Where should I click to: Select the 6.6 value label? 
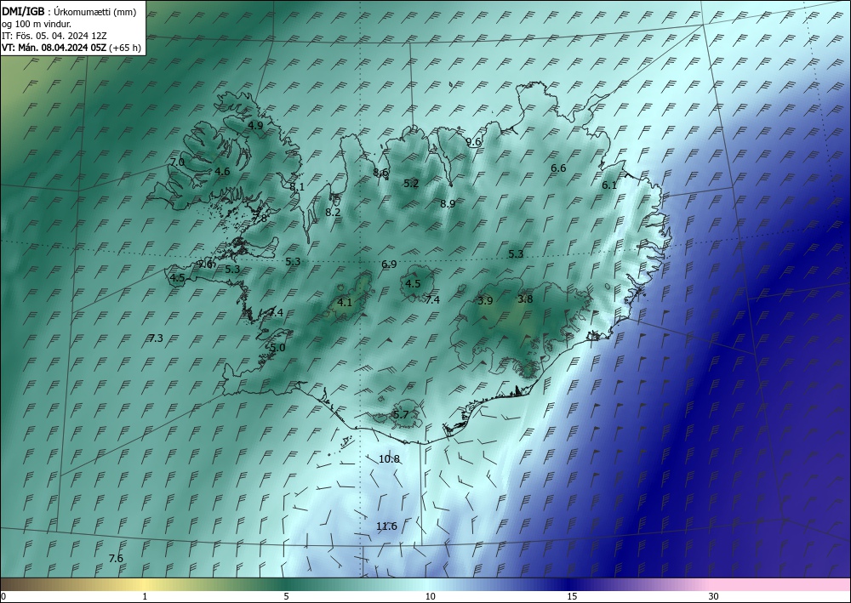click(558, 168)
